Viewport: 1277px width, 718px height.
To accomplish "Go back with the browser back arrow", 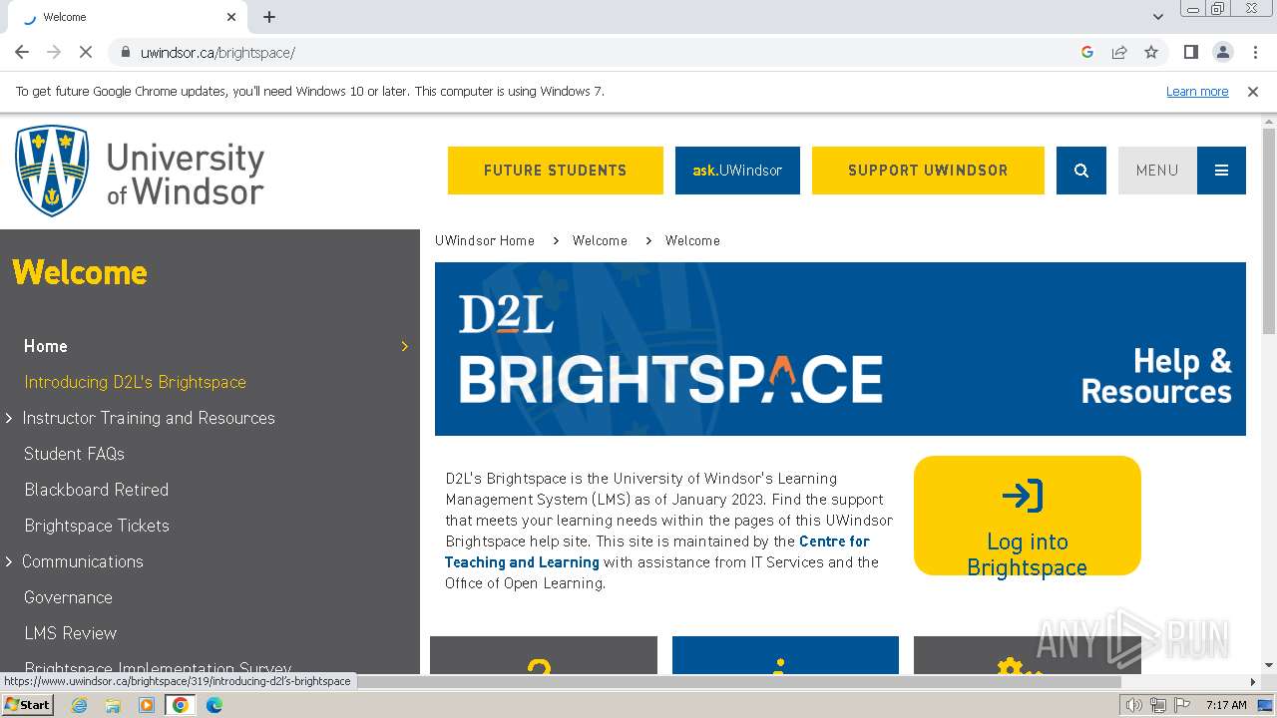I will tap(22, 52).
